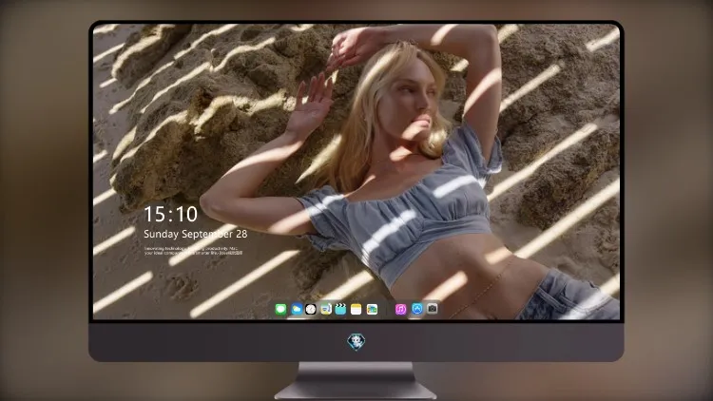Click the date text "Sunday September 28"
The image size is (713, 401).
click(x=196, y=234)
